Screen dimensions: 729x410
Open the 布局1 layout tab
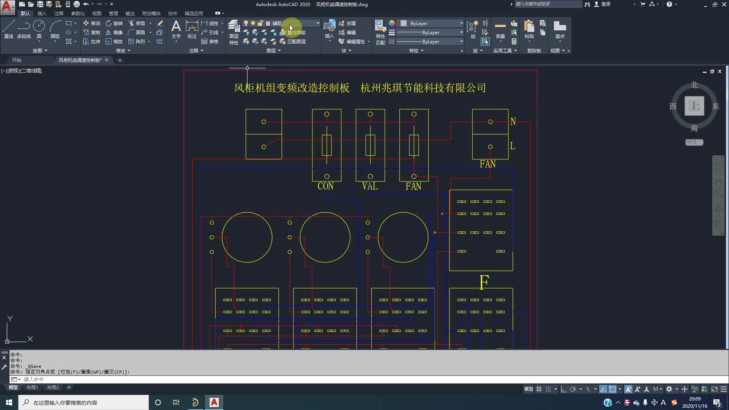pos(32,387)
